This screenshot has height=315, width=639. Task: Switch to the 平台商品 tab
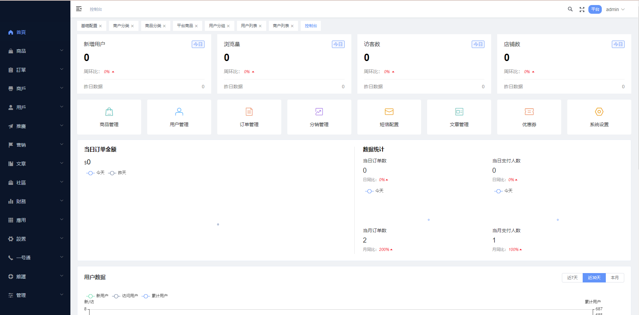click(x=185, y=26)
